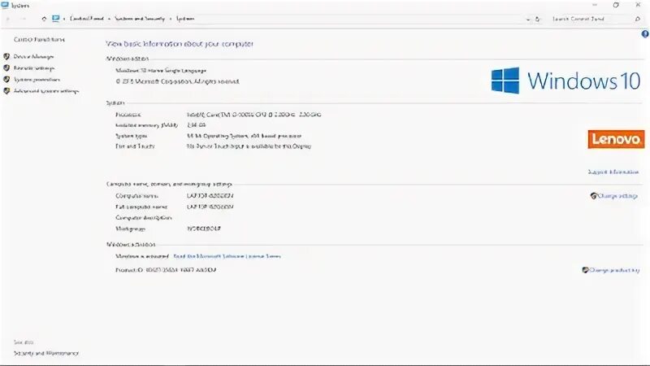Select the full computer name value

coord(210,207)
